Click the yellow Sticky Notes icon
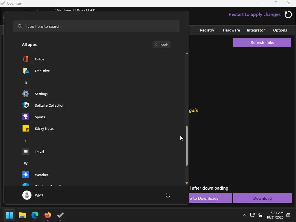Screen dimensions: 296x222 [x=26, y=129]
